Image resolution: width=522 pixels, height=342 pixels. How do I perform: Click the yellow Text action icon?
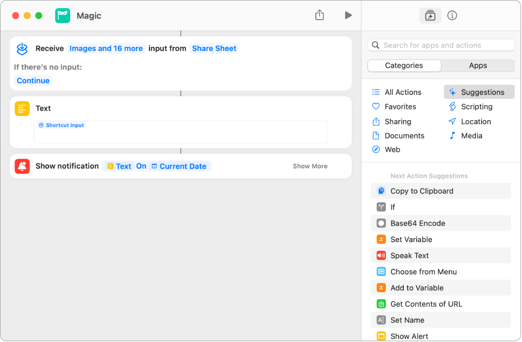click(22, 108)
